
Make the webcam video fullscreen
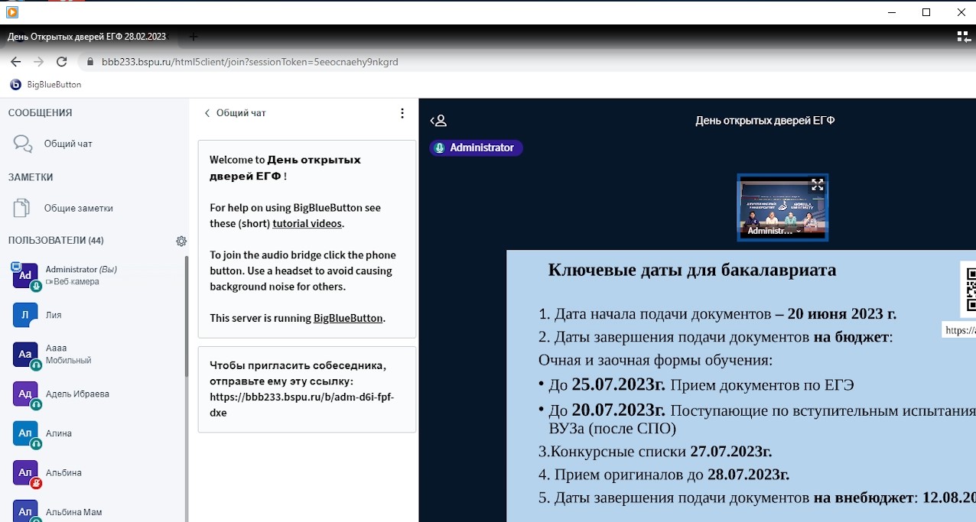point(817,185)
